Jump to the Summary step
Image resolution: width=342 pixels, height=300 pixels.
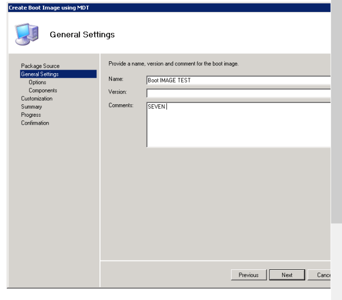pyautogui.click(x=32, y=106)
